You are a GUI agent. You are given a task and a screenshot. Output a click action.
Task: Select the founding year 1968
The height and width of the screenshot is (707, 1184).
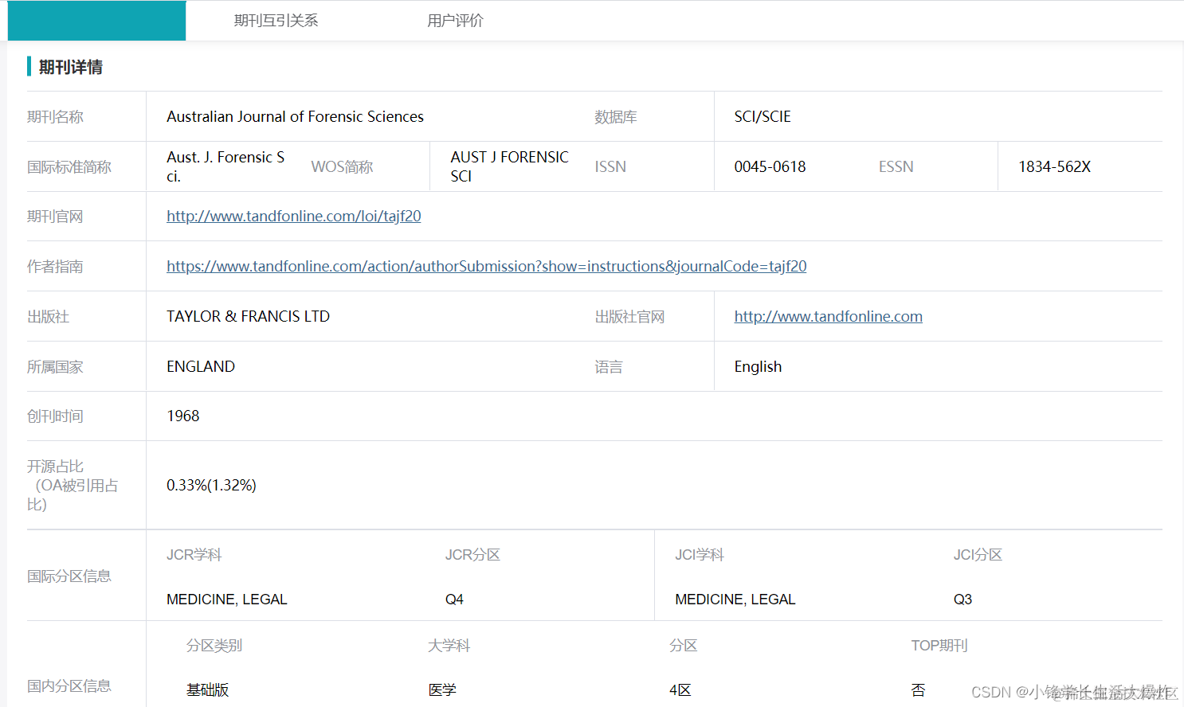point(183,416)
